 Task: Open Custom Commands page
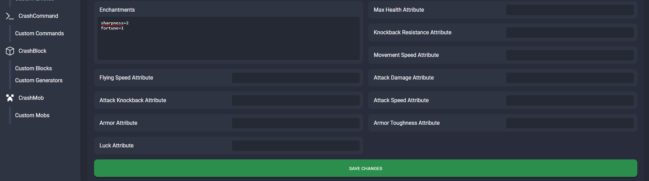pos(39,34)
